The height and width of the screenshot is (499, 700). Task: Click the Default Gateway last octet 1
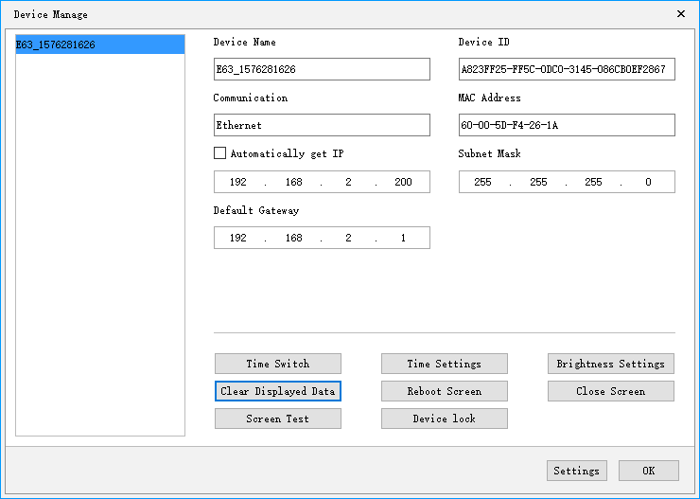pyautogui.click(x=403, y=238)
